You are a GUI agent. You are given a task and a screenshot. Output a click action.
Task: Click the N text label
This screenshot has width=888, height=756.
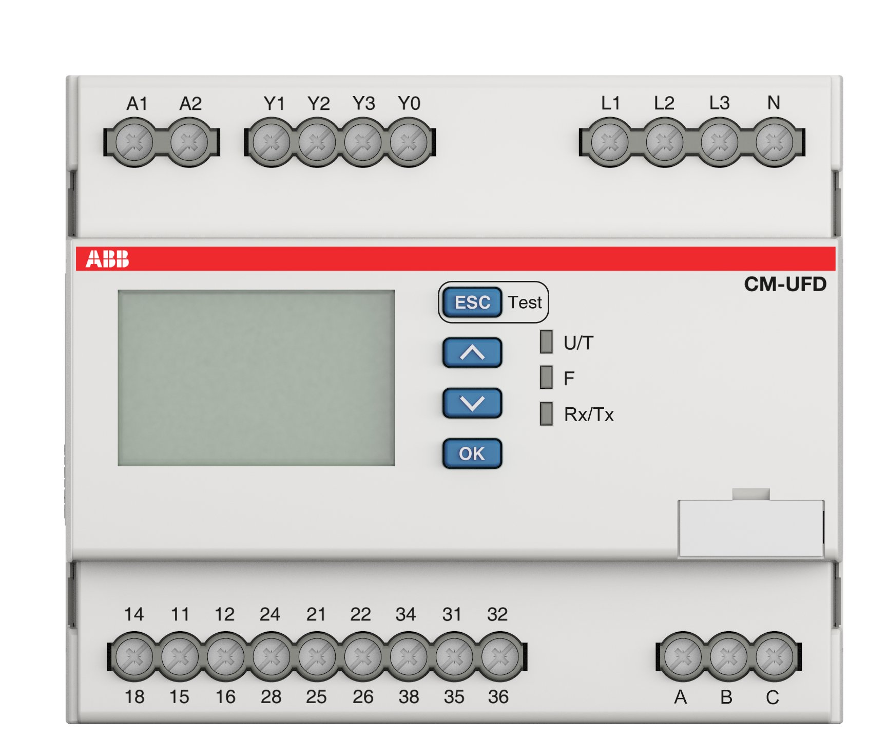(x=774, y=103)
